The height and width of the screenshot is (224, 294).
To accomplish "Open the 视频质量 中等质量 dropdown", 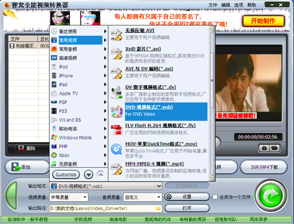I will tap(69, 197).
